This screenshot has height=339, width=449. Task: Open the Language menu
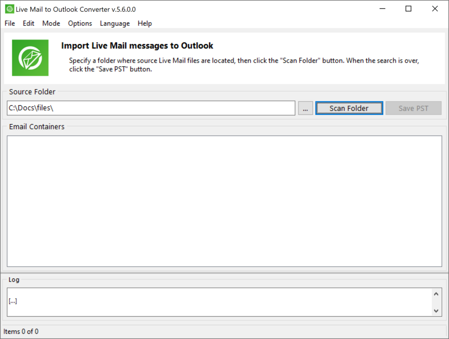tap(114, 24)
